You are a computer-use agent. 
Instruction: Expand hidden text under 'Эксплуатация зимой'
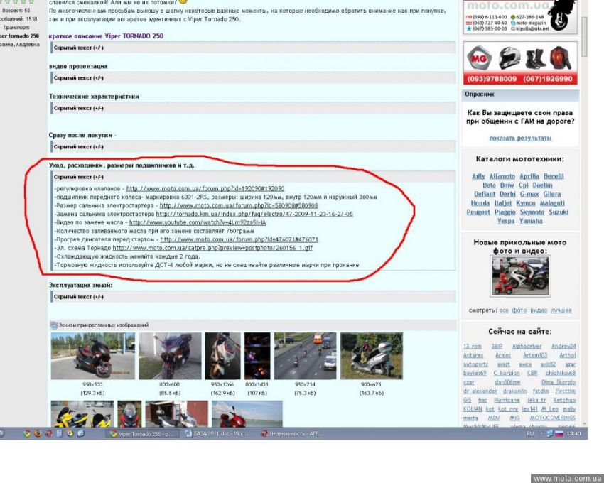[79, 296]
